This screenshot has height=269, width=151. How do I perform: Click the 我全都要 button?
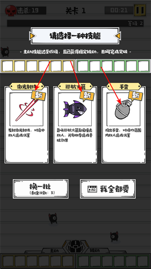pos(108,189)
